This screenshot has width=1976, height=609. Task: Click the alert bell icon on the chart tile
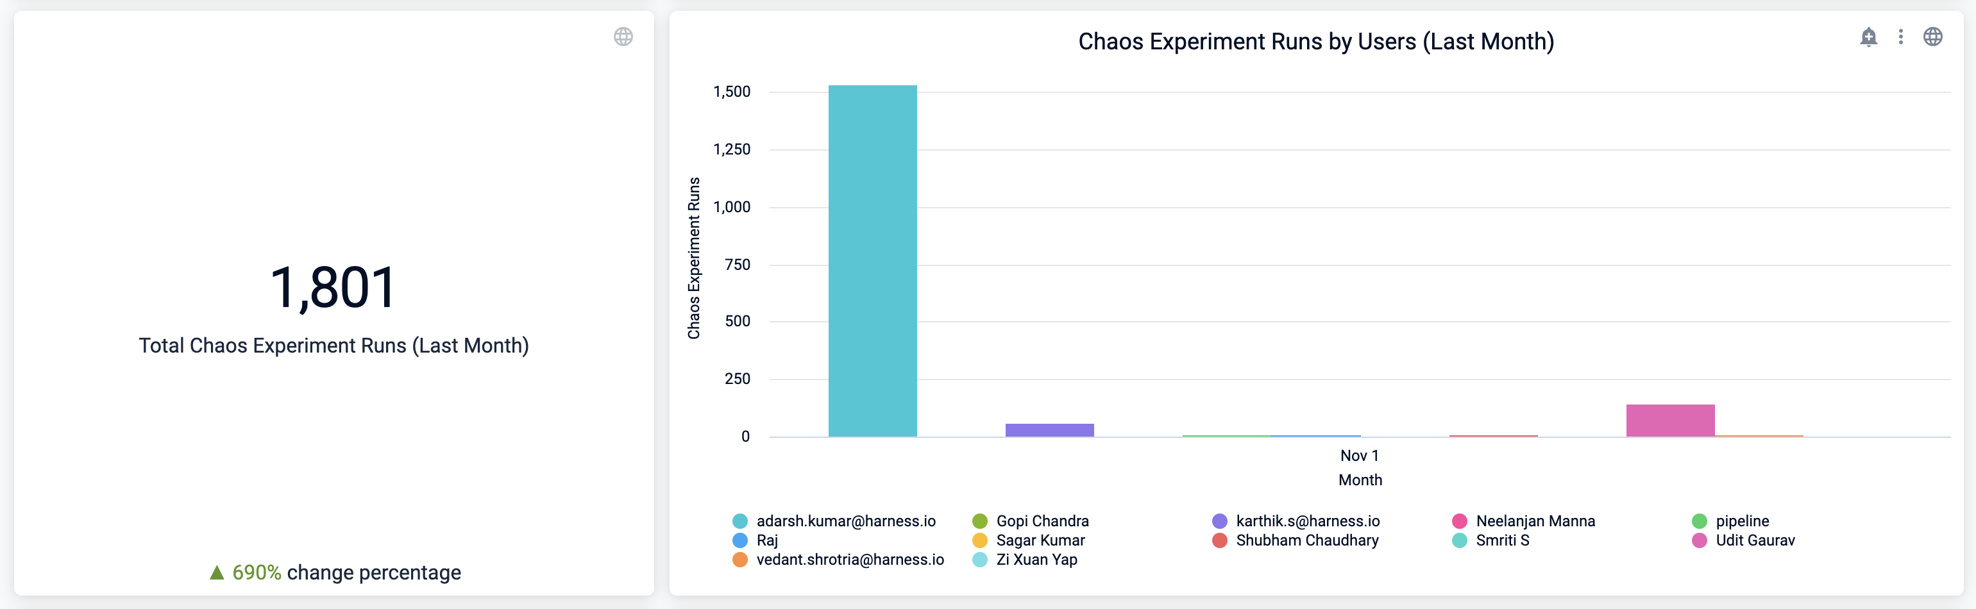point(1869,37)
